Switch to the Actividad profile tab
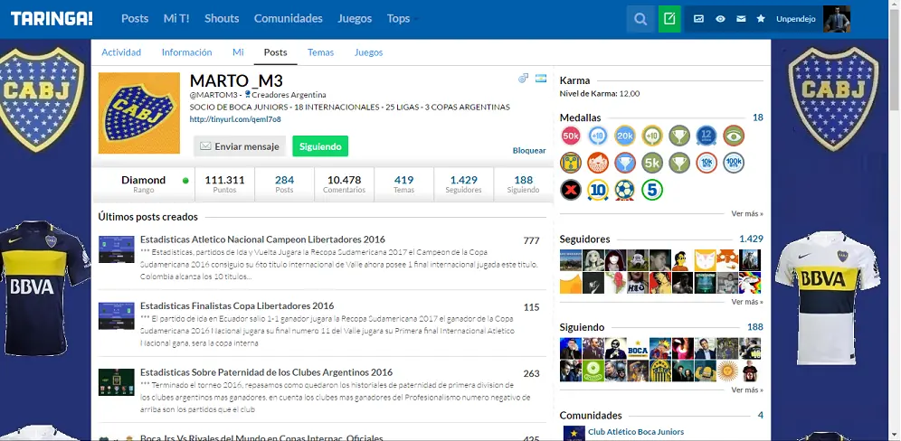This screenshot has width=901, height=441. click(121, 52)
